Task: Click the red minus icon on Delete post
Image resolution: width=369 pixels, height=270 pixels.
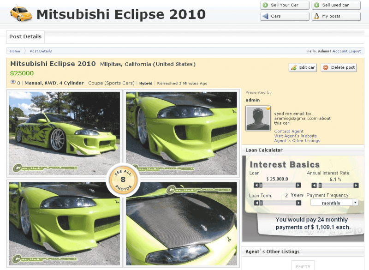Action: 326,67
